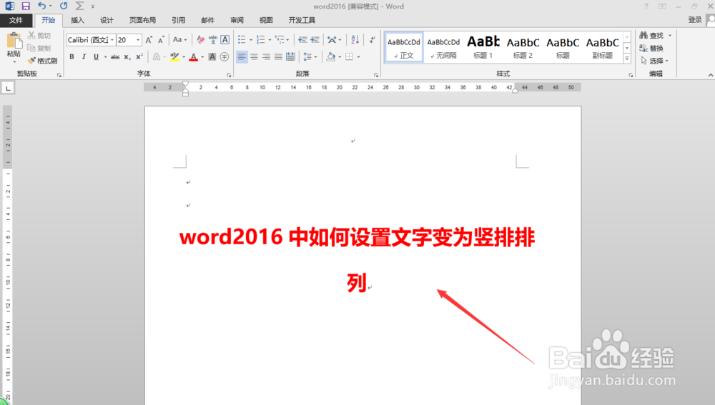Image resolution: width=715 pixels, height=405 pixels.
Task: Apply the 副标题 subtitle style
Action: 602,47
